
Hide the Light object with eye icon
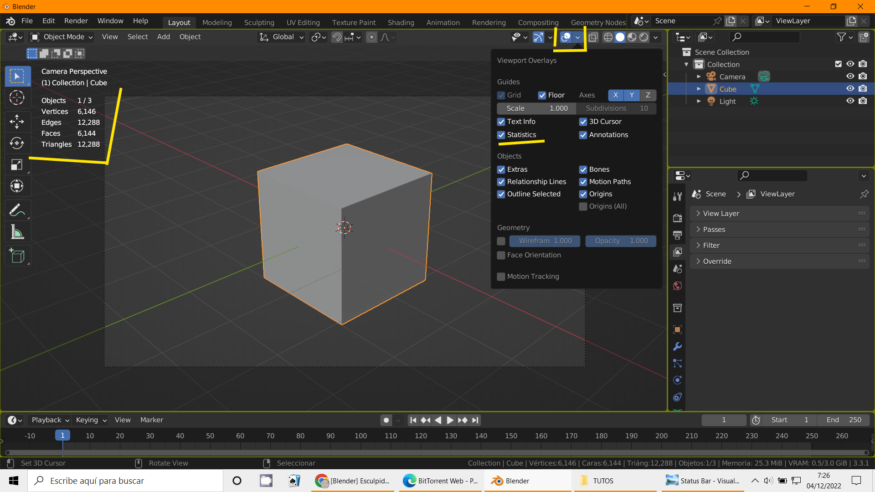[x=850, y=101]
